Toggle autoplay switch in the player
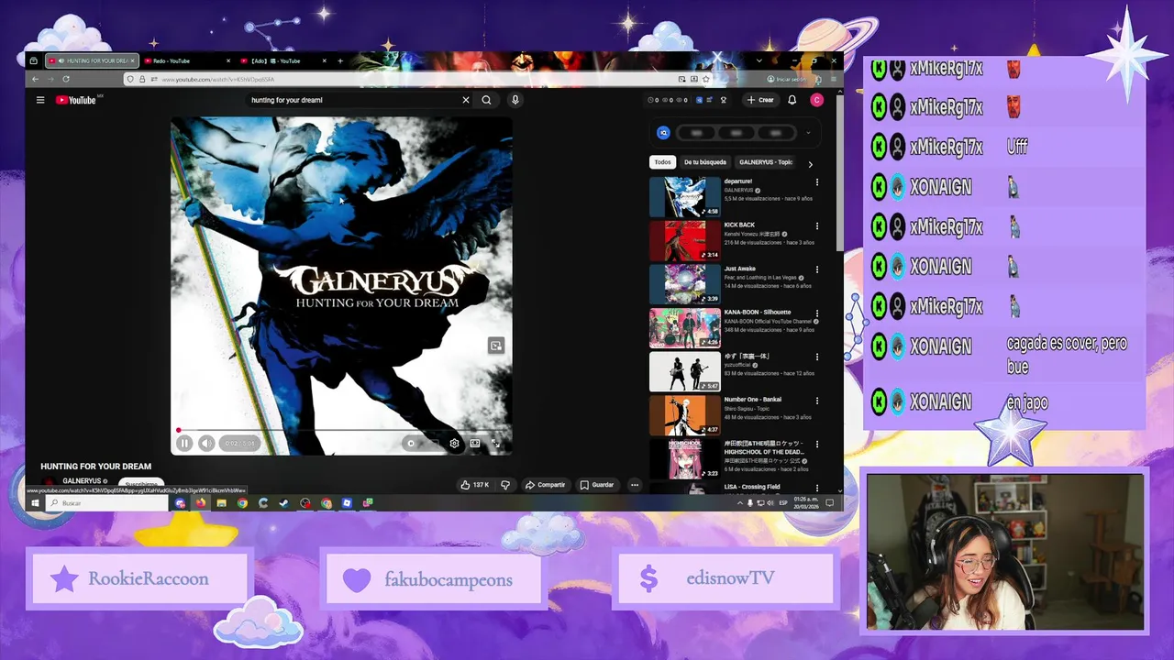The height and width of the screenshot is (660, 1174). 411,444
